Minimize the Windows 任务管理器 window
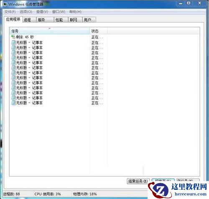 coord(181,3)
